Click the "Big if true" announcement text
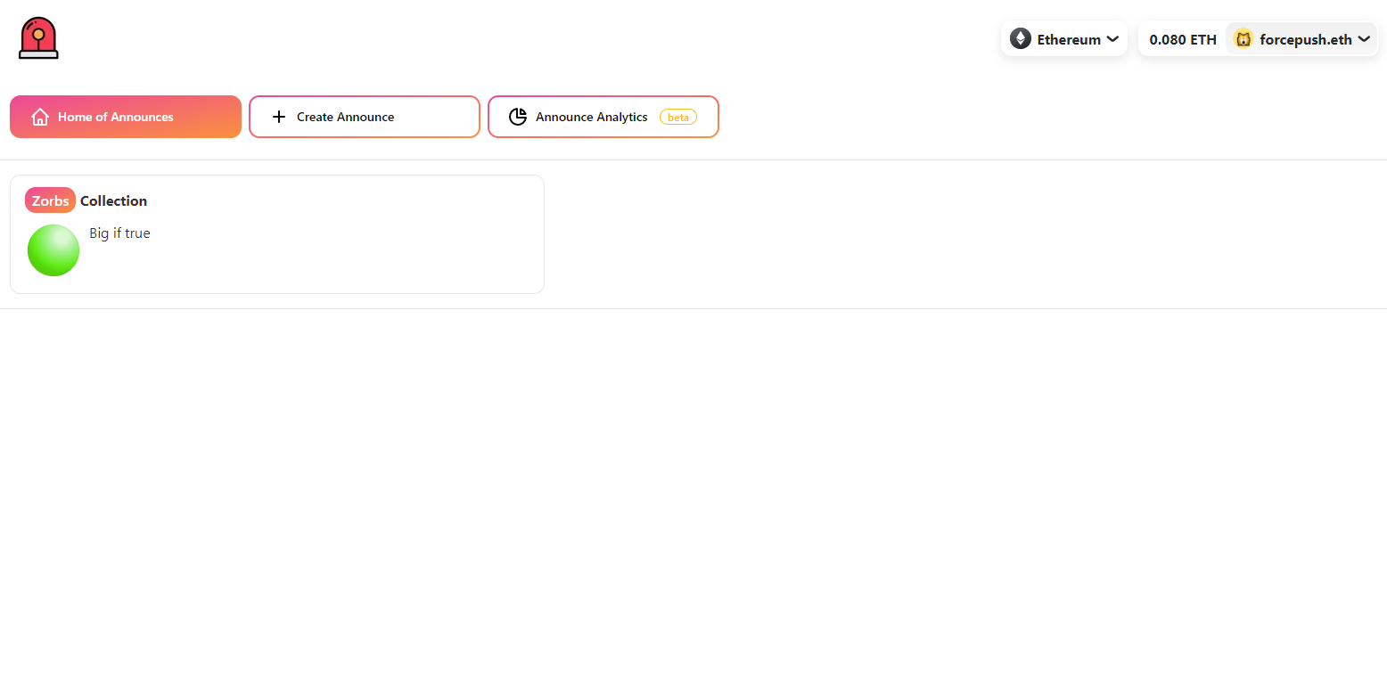 point(120,233)
